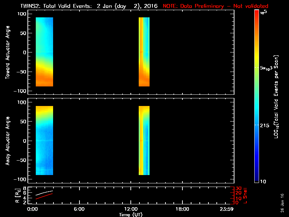Select the -50 tick on Toward Actuator axis
The height and width of the screenshot is (217, 289).
click(x=22, y=72)
